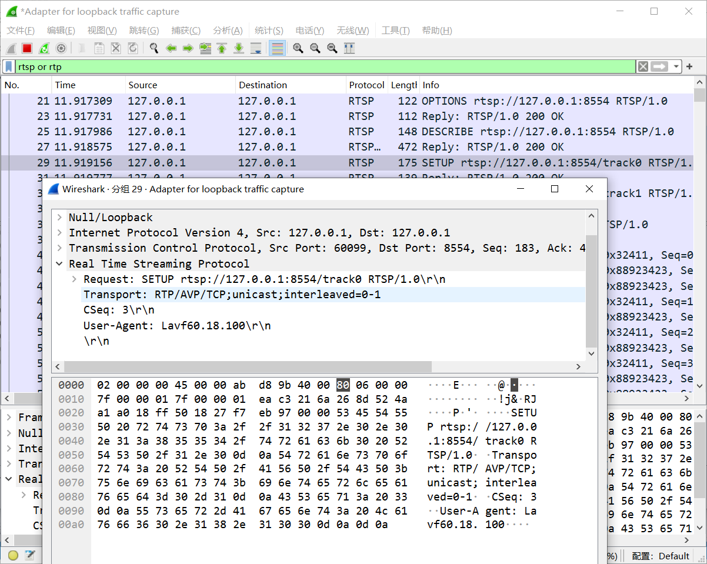Screen dimensions: 707x564
Task: Select packet 21 OPTIONS request row
Action: 347,101
